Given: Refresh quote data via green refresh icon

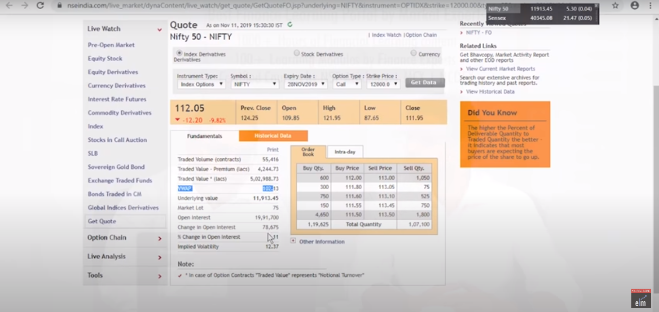Looking at the screenshot, I should 290,24.
